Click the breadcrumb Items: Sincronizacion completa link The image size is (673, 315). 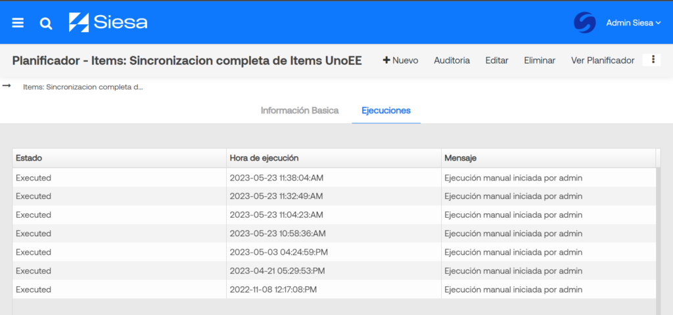(83, 87)
